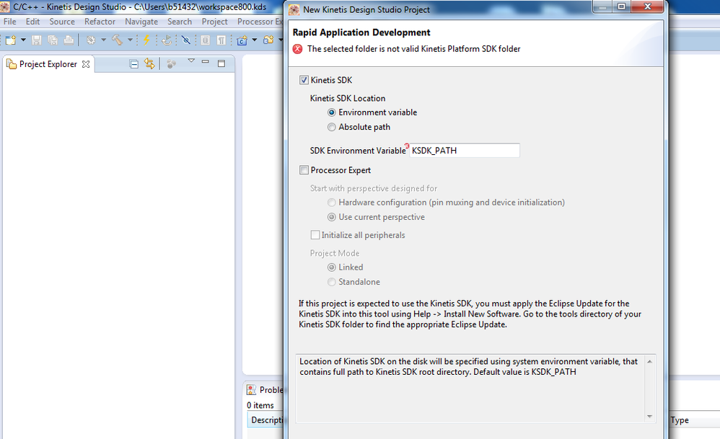
Task: Open the File menu
Action: pos(9,22)
